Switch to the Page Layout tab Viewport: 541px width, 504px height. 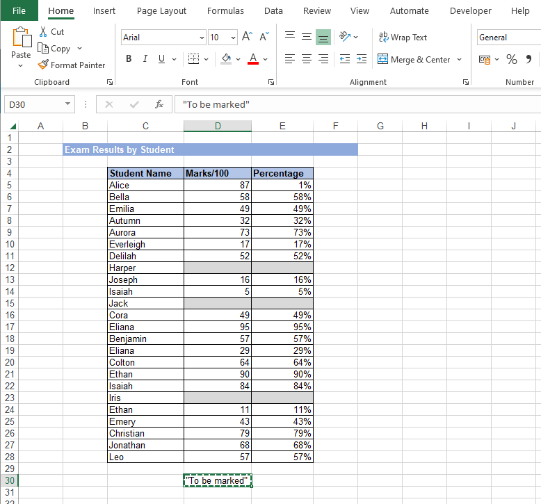click(x=161, y=11)
